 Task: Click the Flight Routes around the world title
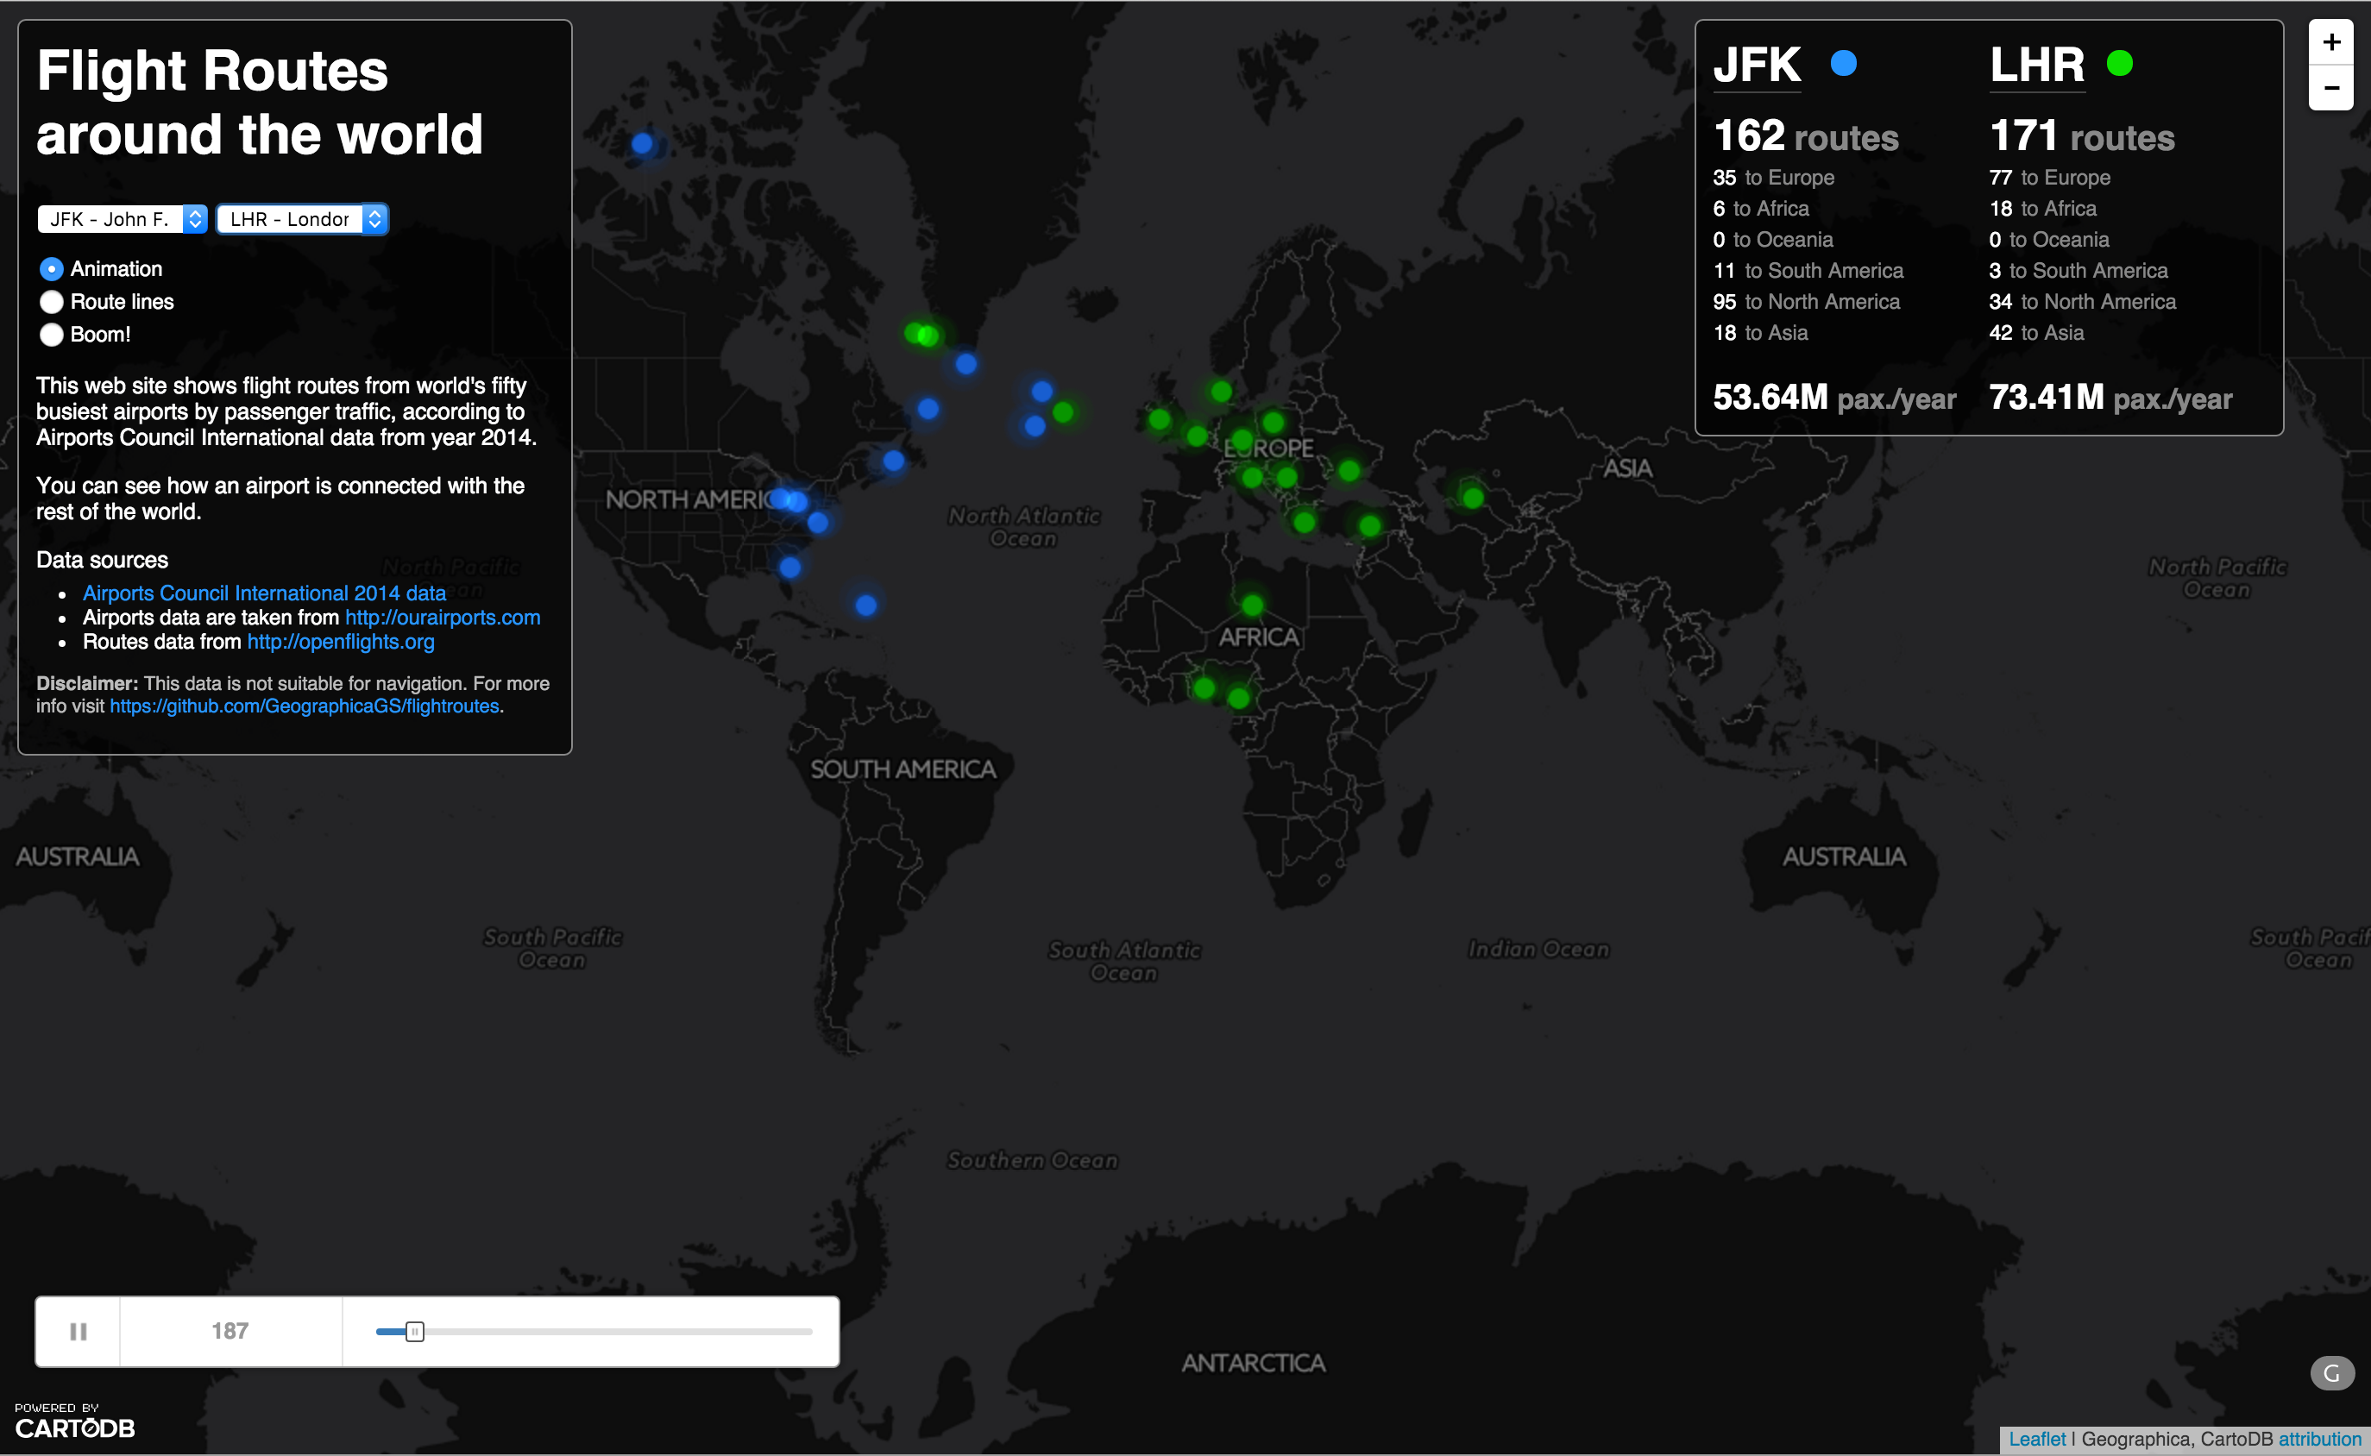point(259,102)
